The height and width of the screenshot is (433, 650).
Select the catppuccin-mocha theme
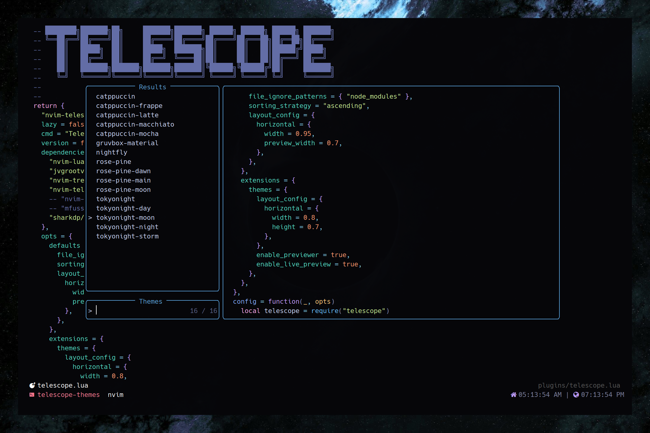pyautogui.click(x=127, y=134)
